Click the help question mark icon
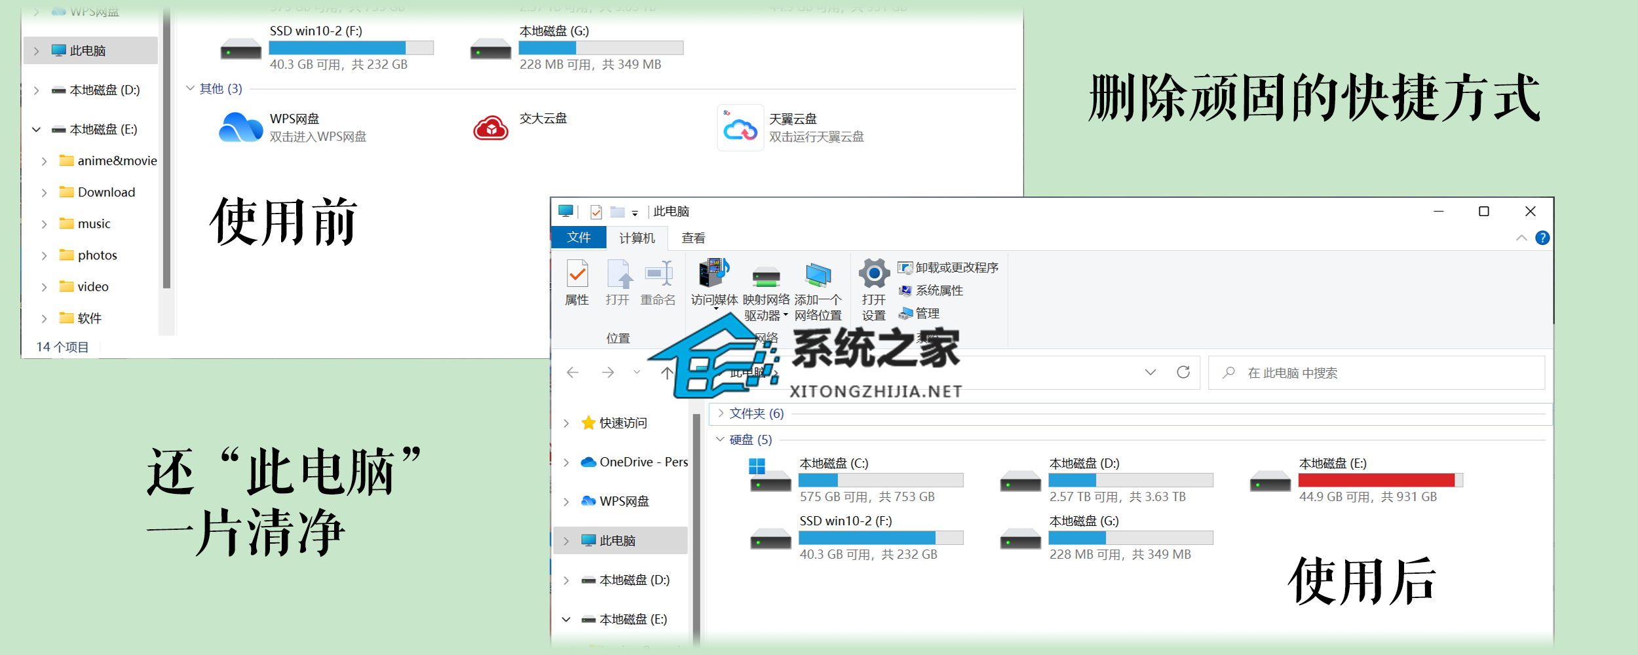This screenshot has width=1638, height=655. [x=1542, y=238]
